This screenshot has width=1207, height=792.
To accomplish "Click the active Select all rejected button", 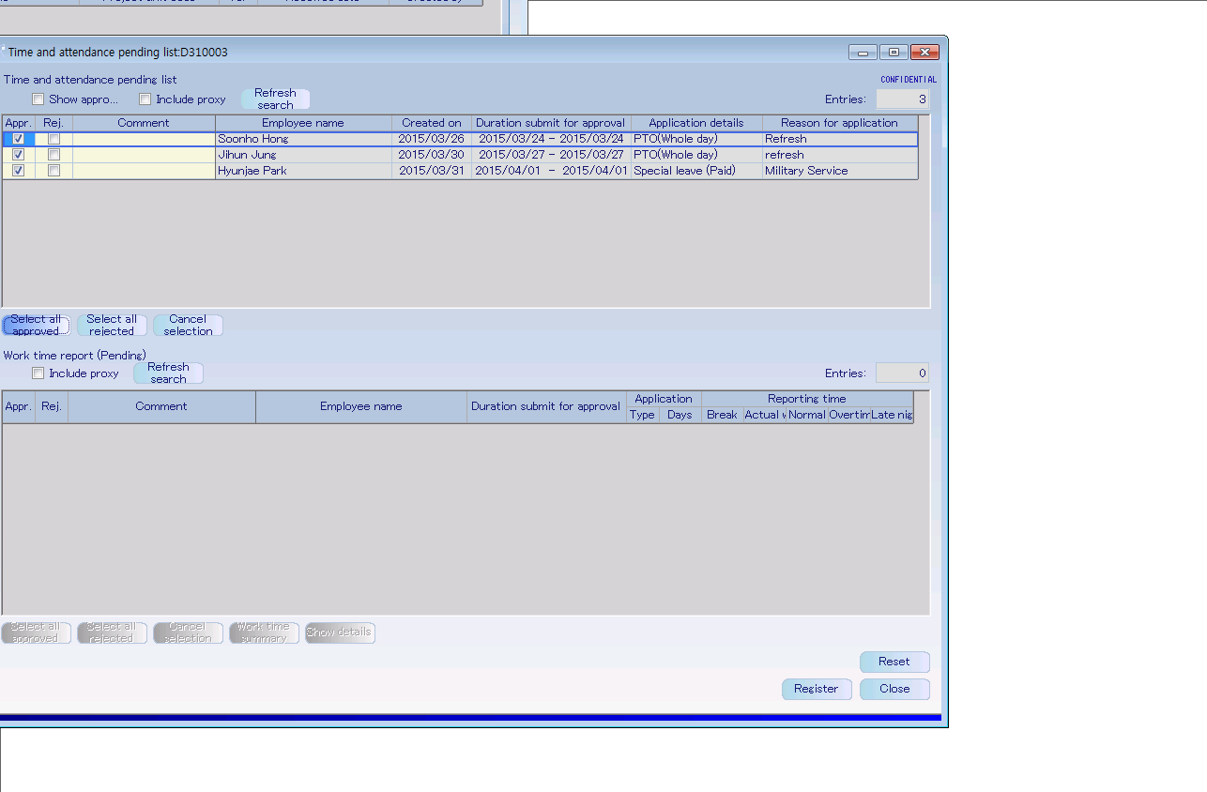I will tap(112, 326).
